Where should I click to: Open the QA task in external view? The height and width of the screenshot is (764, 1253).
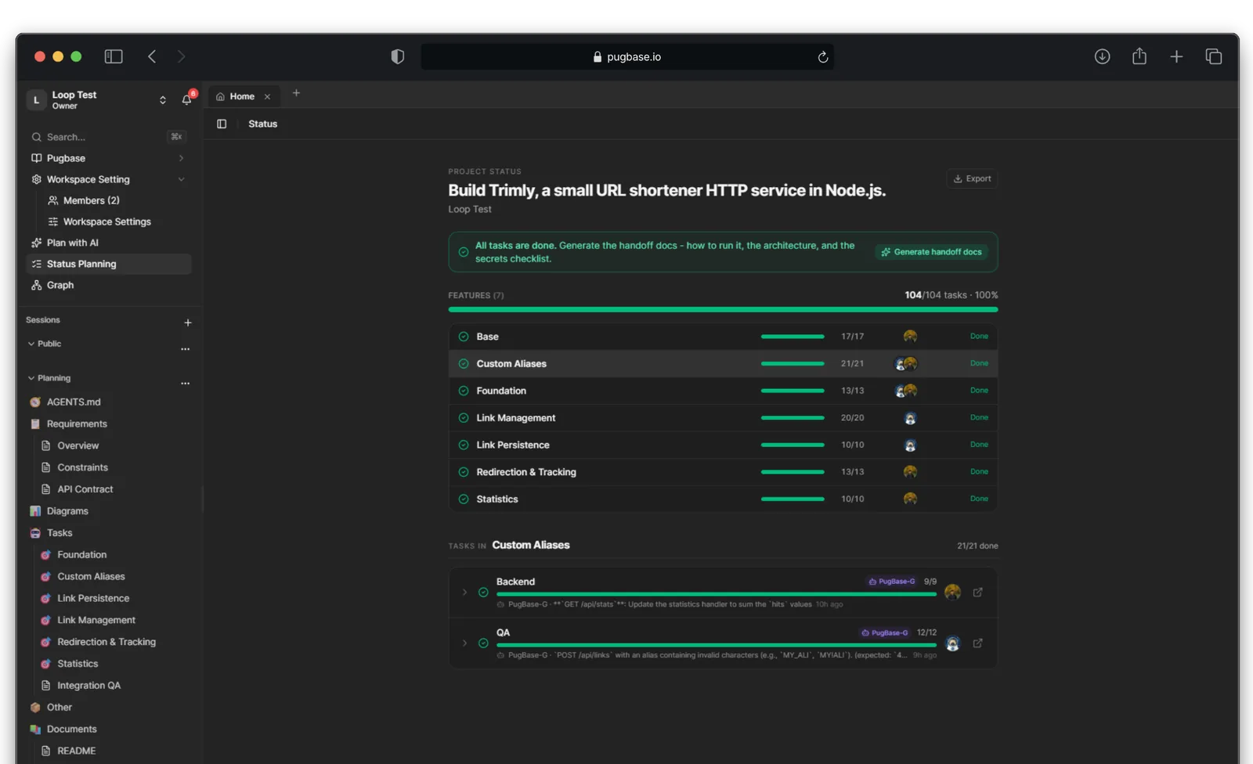point(977,643)
